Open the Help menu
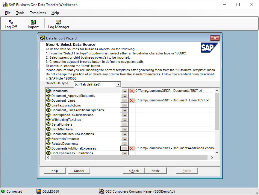 [55, 13]
